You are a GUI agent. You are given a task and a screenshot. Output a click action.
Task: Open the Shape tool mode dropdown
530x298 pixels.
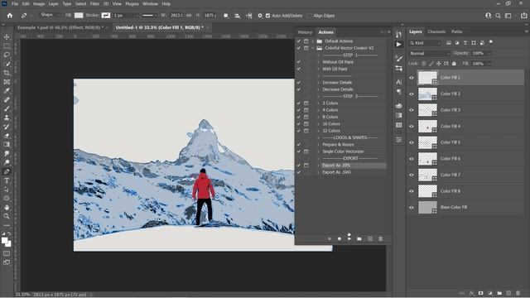tap(51, 15)
